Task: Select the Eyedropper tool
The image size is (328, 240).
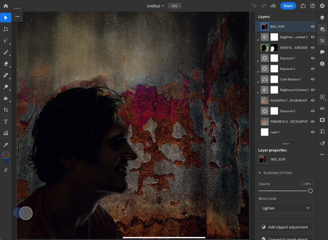Action: point(6,145)
